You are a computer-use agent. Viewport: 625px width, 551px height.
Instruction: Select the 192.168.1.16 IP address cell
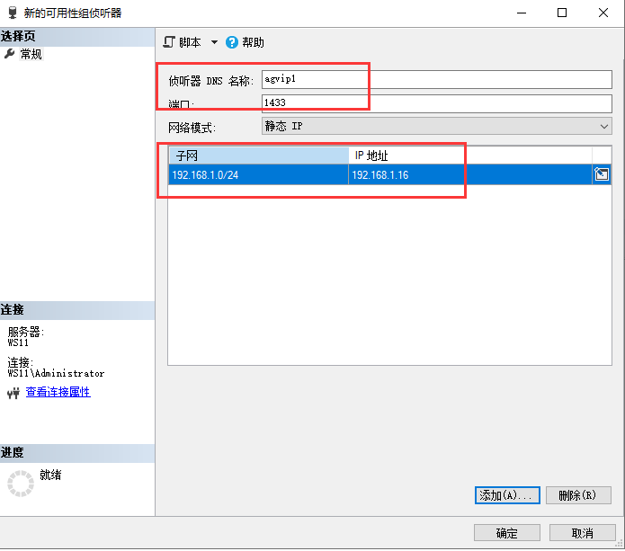(469, 174)
